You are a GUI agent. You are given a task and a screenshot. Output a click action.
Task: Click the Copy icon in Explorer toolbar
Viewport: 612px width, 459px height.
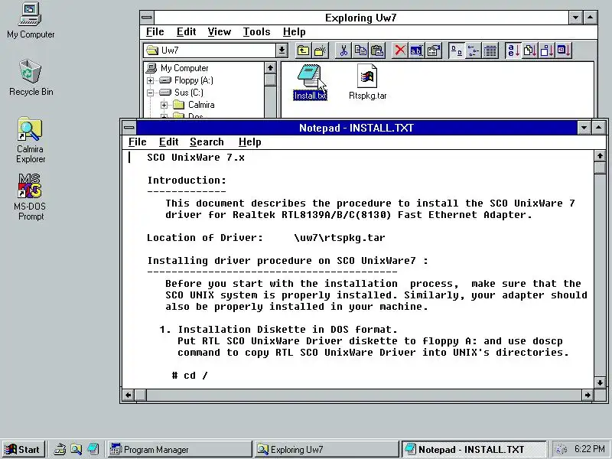(x=360, y=50)
